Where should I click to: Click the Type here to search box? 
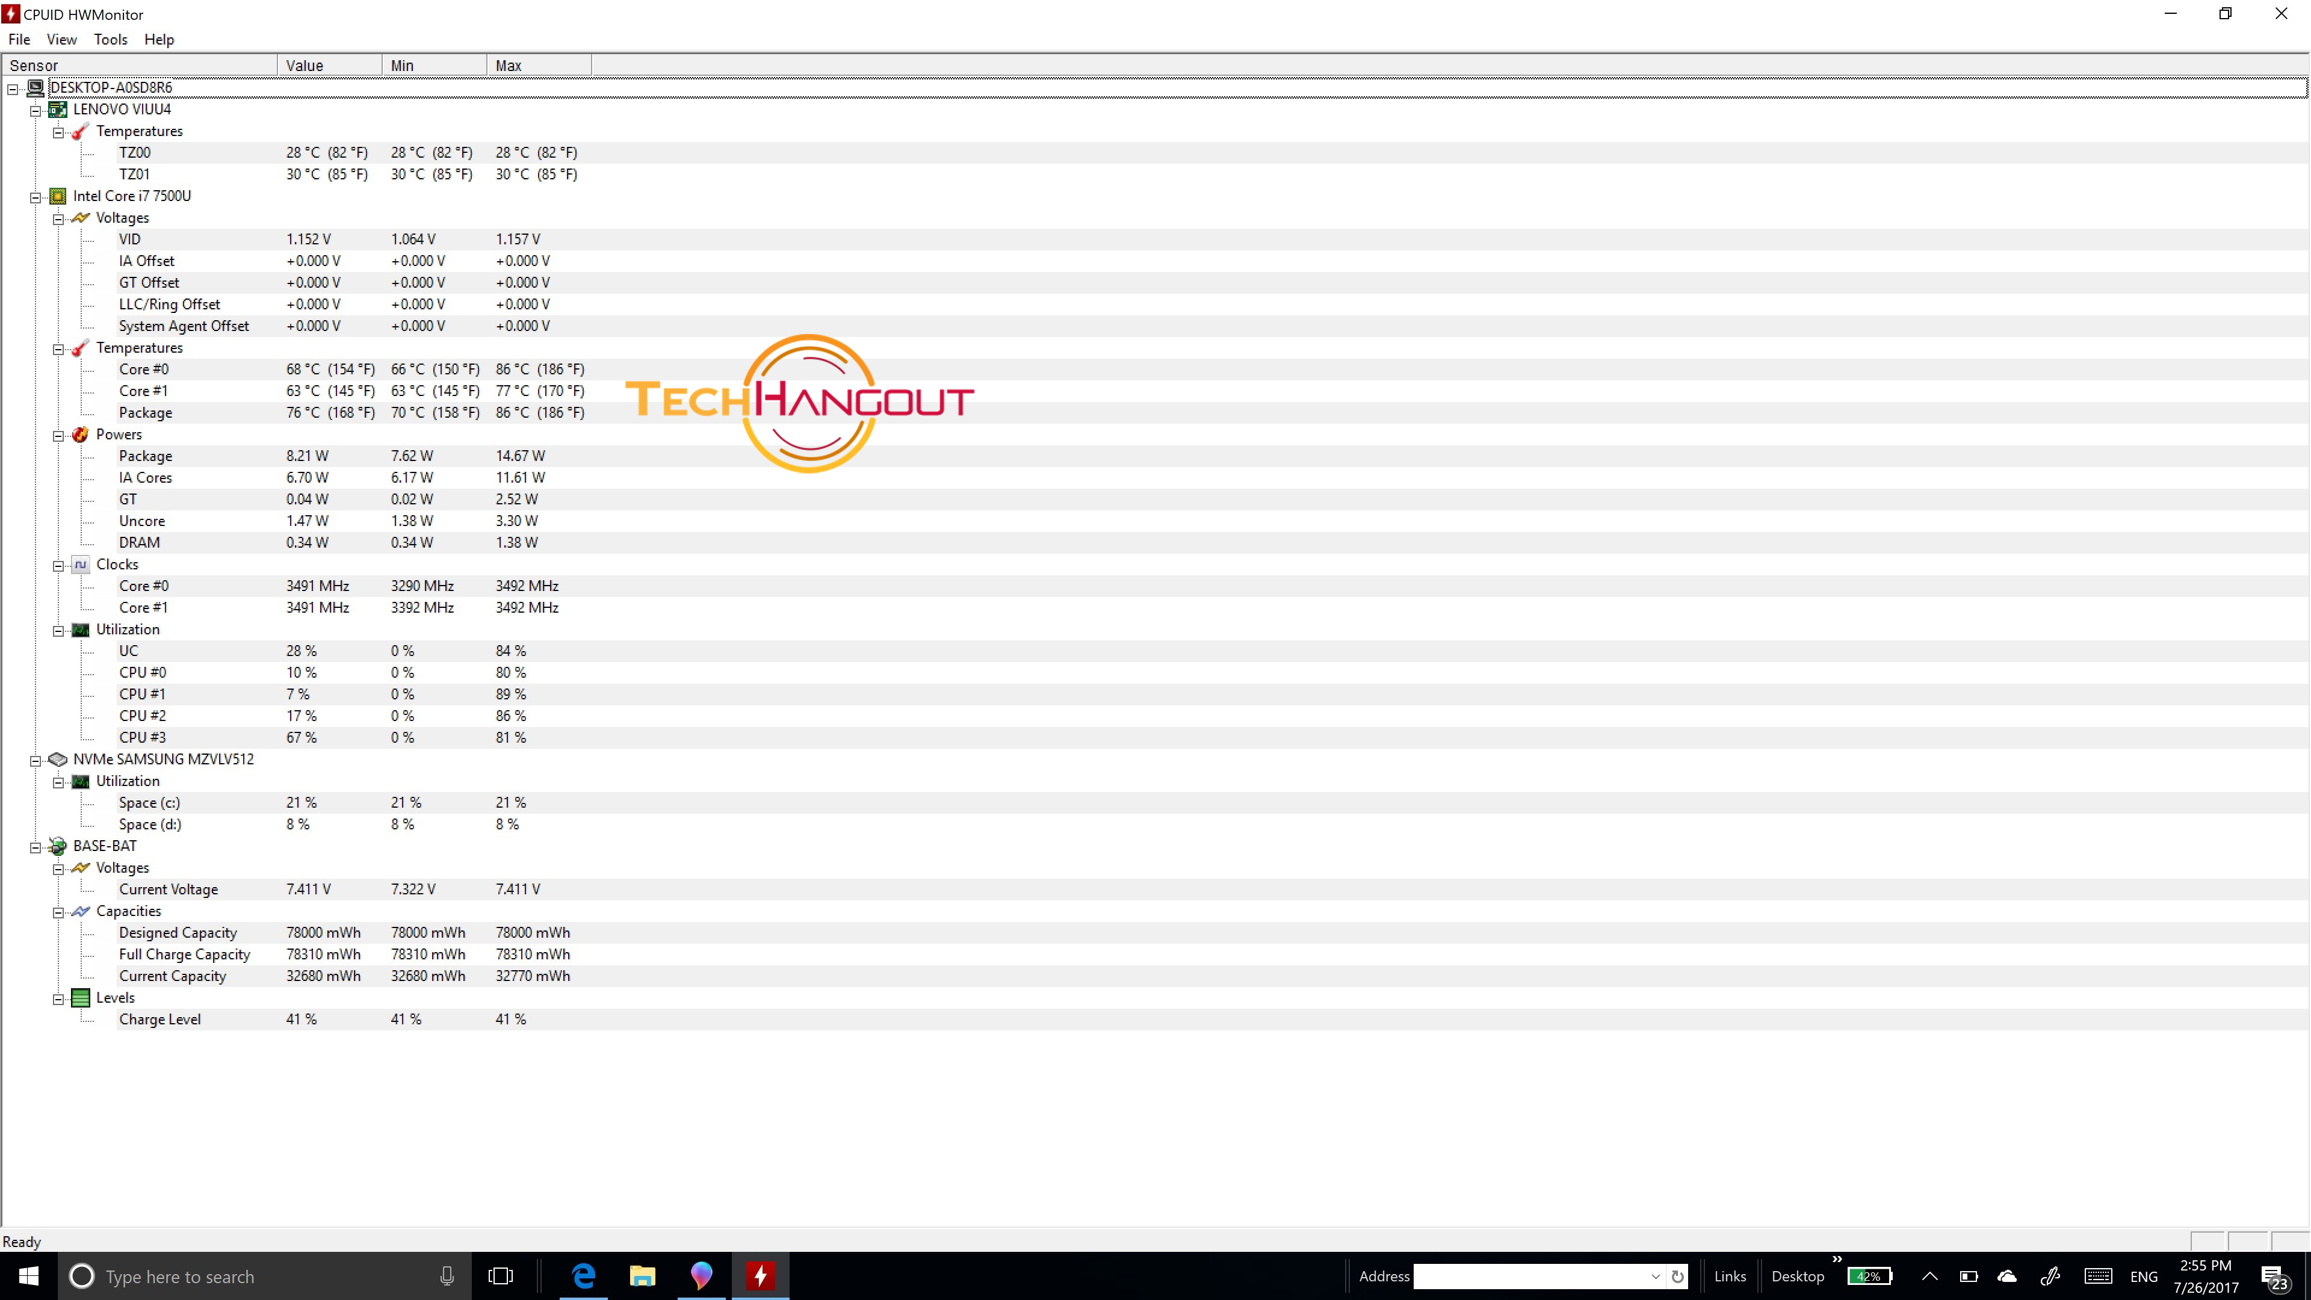pyautogui.click(x=265, y=1276)
